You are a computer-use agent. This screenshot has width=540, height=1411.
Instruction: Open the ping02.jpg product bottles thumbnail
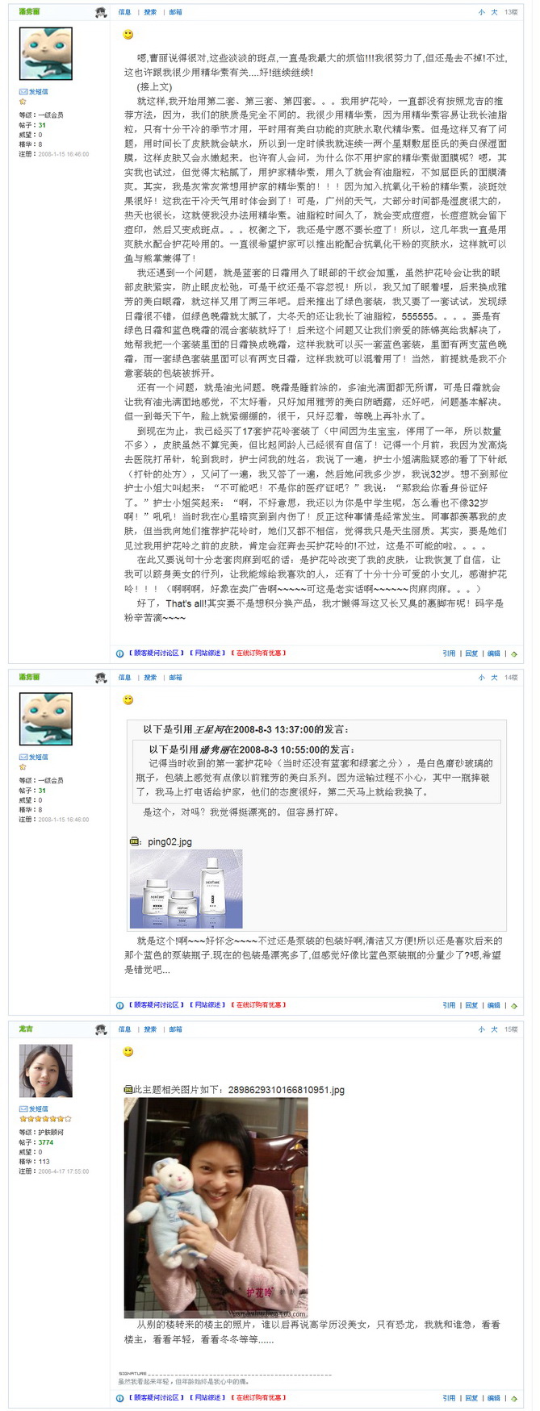pos(186,889)
